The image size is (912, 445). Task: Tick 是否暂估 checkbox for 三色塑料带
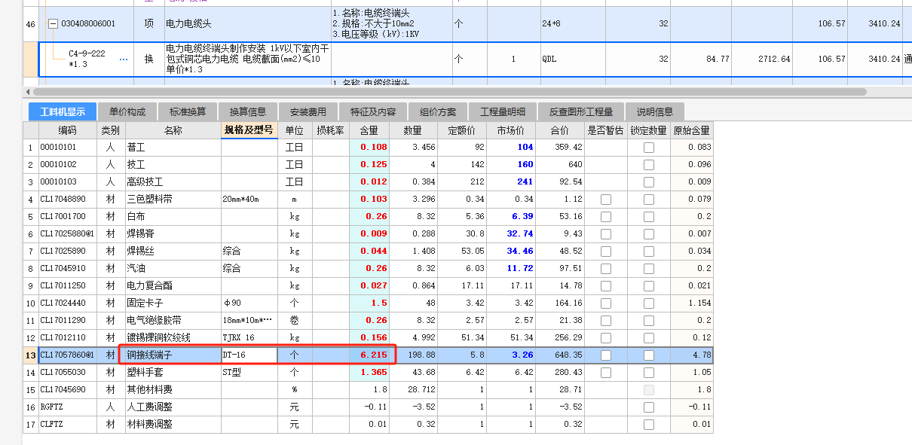pos(606,199)
